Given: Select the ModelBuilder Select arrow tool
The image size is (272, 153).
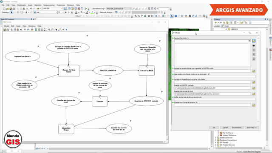Looking at the screenshot, I should pos(56,30).
